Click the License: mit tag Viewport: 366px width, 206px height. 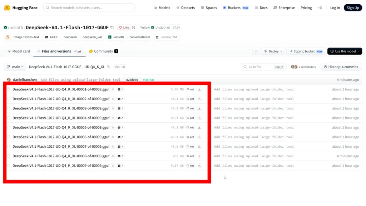(167, 37)
